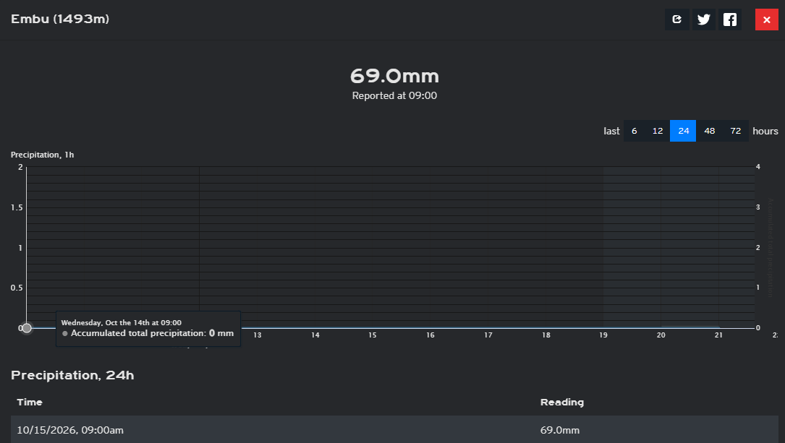The width and height of the screenshot is (785, 443).
Task: Click the Embu (1493m) station title
Action: 60,19
